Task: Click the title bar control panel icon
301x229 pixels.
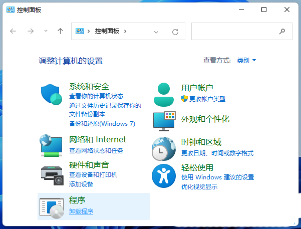Action: click(x=11, y=10)
